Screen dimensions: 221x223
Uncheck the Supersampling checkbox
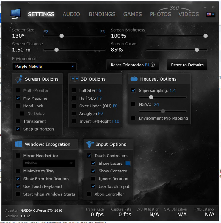(133, 90)
